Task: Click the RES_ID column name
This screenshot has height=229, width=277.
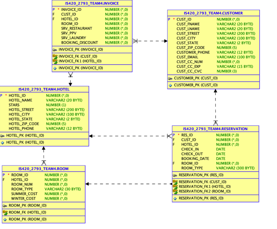Action: [187, 135]
